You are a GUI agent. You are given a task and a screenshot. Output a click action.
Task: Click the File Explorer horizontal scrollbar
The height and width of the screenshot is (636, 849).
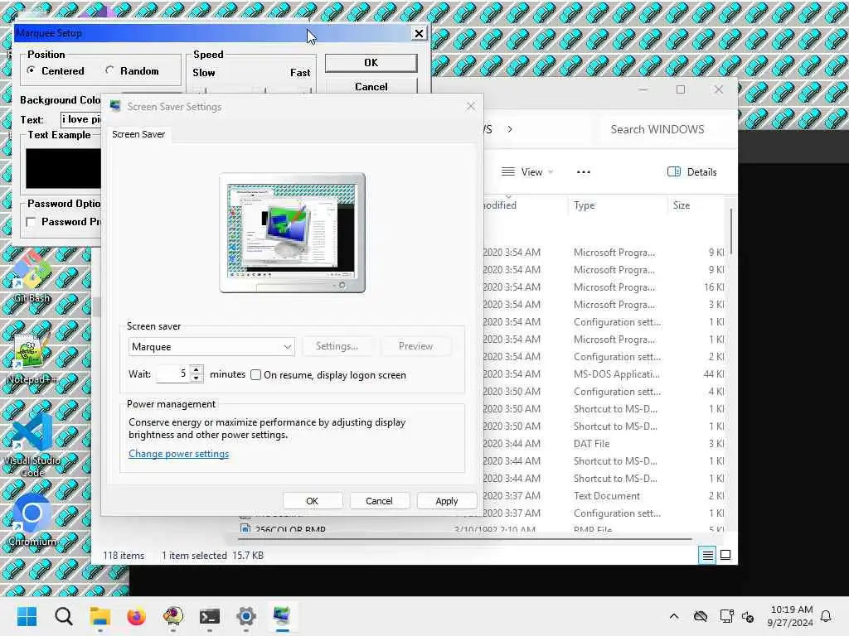pyautogui.click(x=464, y=539)
